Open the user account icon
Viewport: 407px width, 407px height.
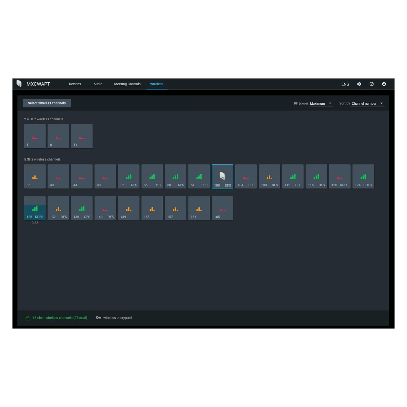click(x=384, y=84)
